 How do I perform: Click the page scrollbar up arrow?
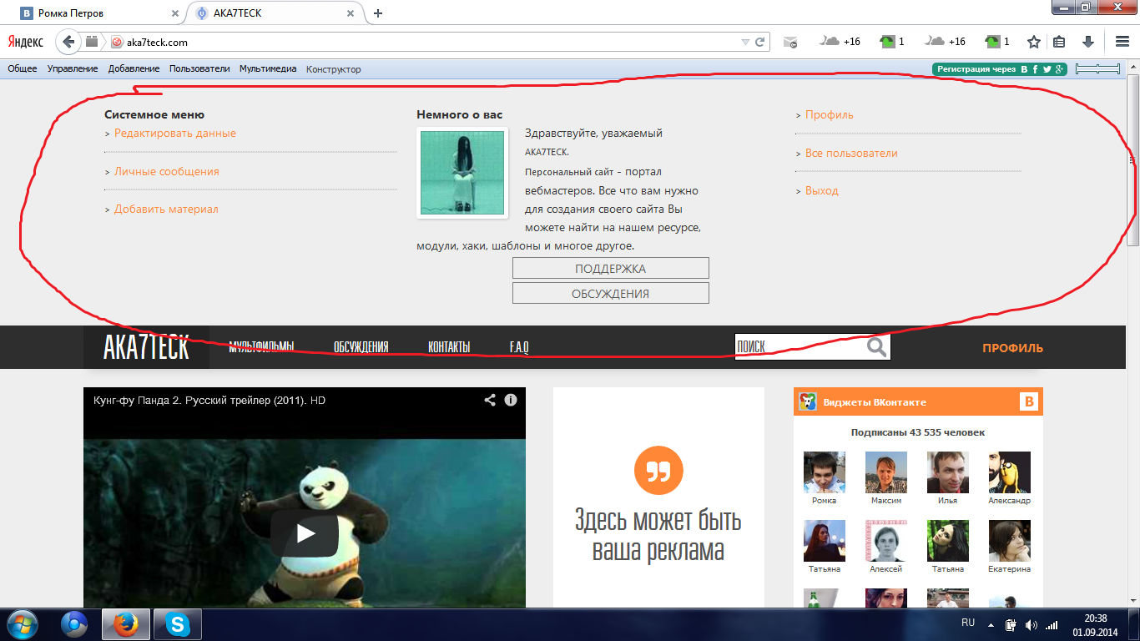tap(1132, 67)
